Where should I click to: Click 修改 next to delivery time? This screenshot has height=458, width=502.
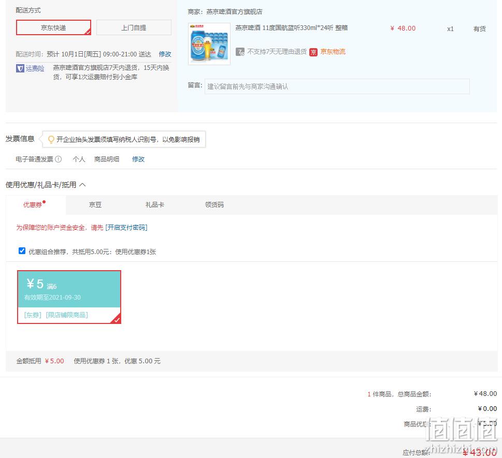click(165, 54)
